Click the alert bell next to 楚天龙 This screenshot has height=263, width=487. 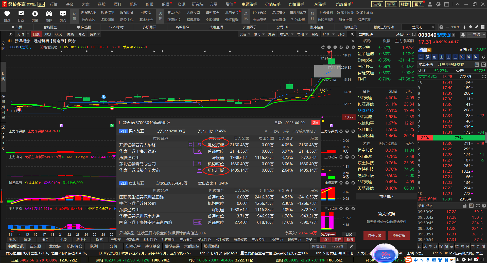463,35
